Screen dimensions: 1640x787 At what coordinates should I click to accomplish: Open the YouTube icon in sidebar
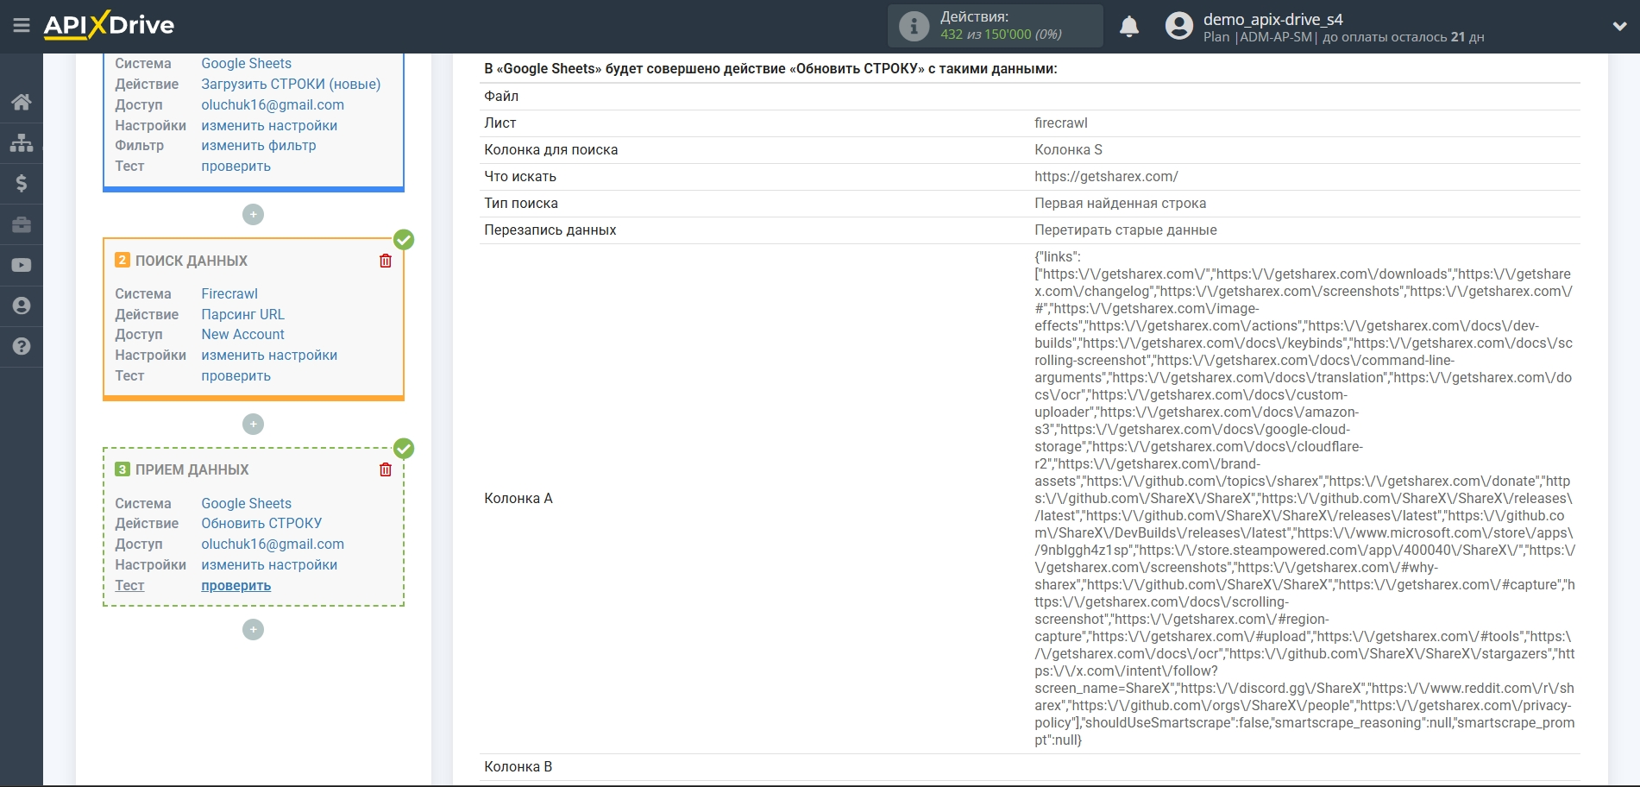pos(22,265)
